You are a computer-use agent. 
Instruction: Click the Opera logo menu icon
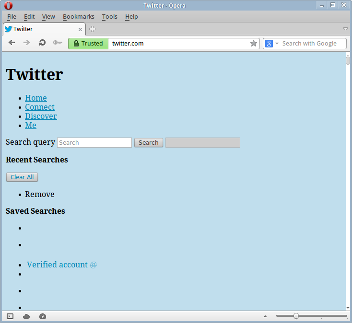8,5
